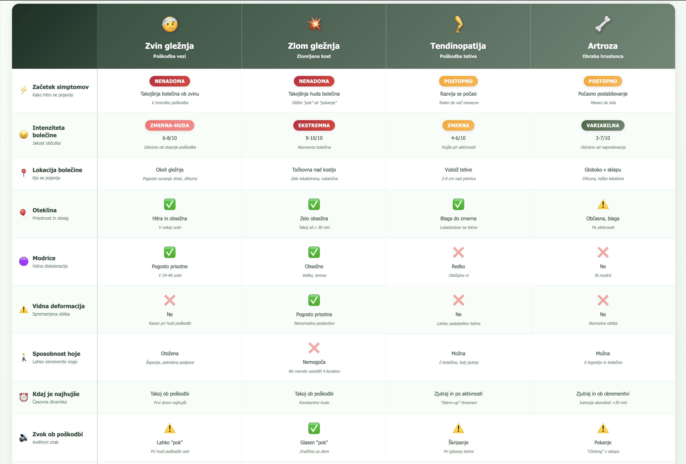
Task: Click the Sposobnost hoje row label
Action: (x=56, y=354)
